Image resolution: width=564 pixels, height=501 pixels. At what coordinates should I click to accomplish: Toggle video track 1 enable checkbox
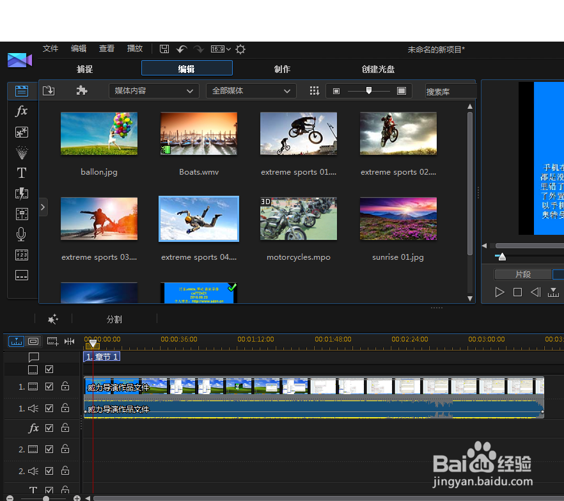(49, 386)
